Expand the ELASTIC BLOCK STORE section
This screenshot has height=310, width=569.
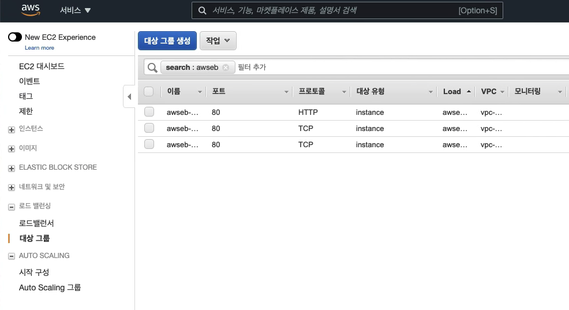tap(12, 169)
